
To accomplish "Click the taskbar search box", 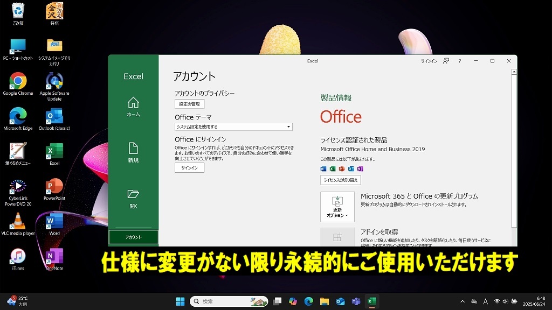I will point(229,301).
